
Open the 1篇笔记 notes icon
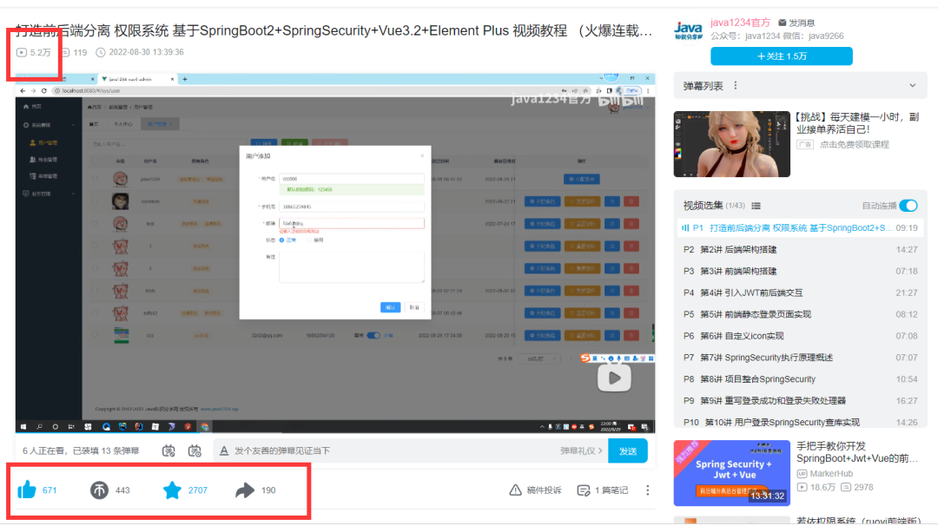584,490
